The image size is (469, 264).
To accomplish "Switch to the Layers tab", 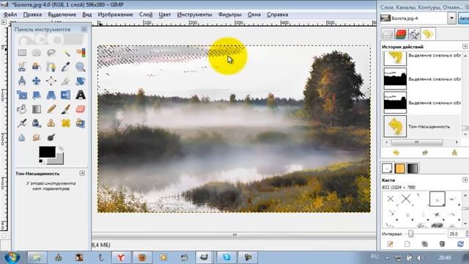I will pyautogui.click(x=388, y=34).
